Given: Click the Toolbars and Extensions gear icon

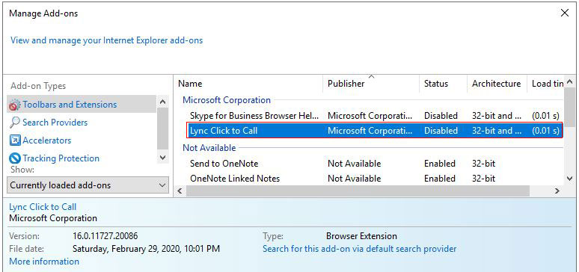Looking at the screenshot, I should (x=15, y=105).
